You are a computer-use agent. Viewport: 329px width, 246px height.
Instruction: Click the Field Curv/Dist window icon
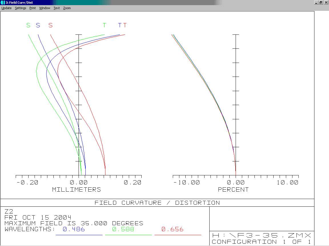tap(3, 3)
